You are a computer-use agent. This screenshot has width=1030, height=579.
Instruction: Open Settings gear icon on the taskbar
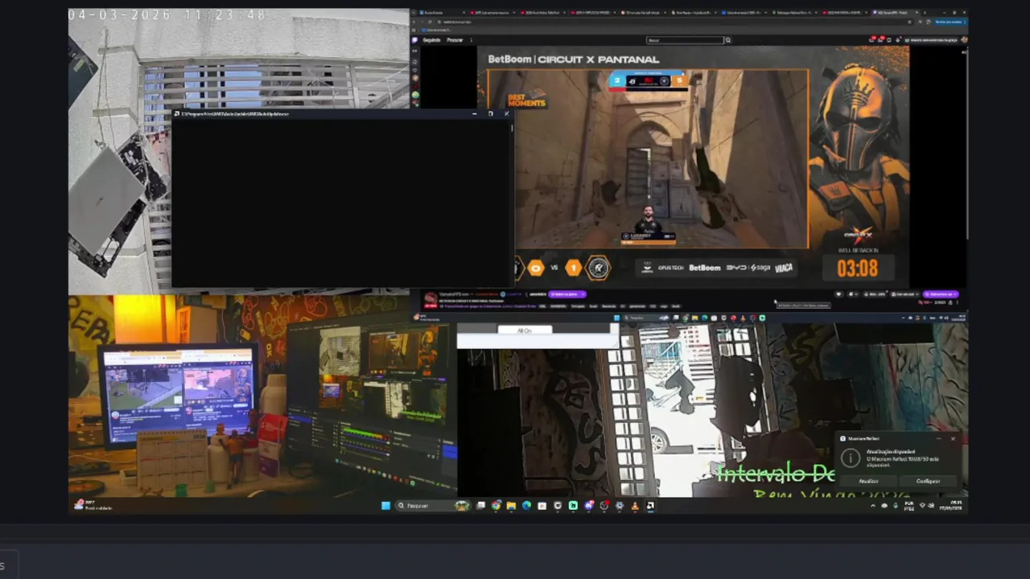619,506
